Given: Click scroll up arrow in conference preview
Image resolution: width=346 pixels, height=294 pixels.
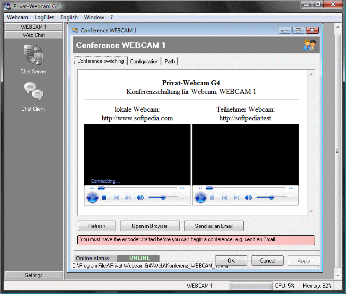Looking at the screenshot, I should click(x=311, y=74).
